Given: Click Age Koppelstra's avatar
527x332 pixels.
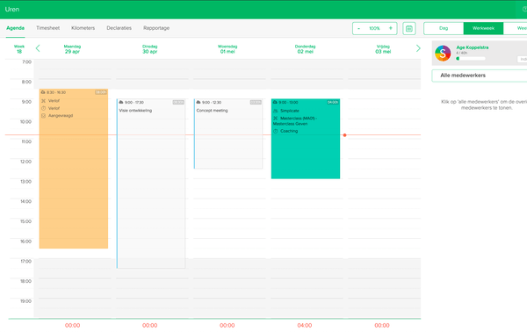Looking at the screenshot, I should pos(443,53).
